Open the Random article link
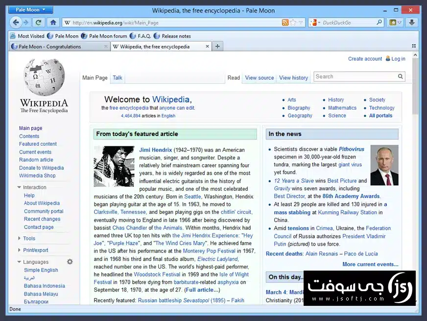Screen dimensions: 427x321 point(36,160)
